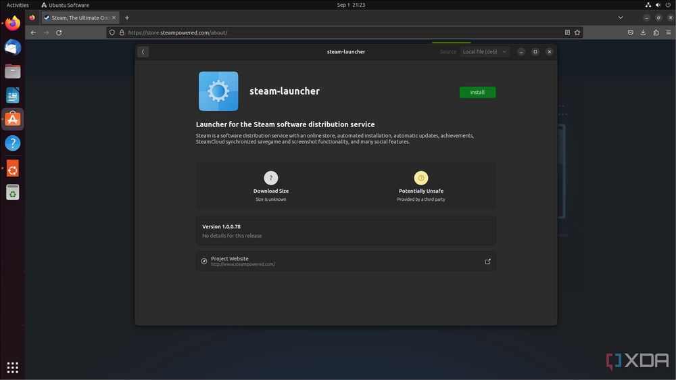Open LibreOffice Writer from the dock
The width and height of the screenshot is (676, 380).
click(13, 95)
